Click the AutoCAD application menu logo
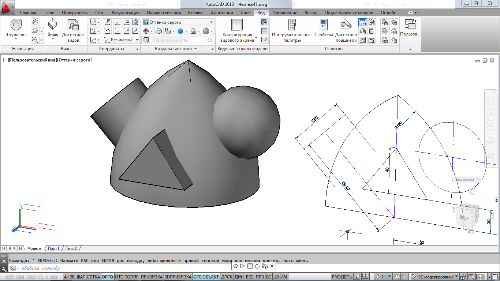Image resolution: width=500 pixels, height=281 pixels. [7, 8]
